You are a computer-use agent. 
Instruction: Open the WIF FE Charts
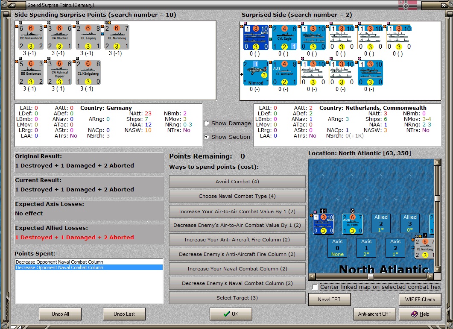coord(420,300)
